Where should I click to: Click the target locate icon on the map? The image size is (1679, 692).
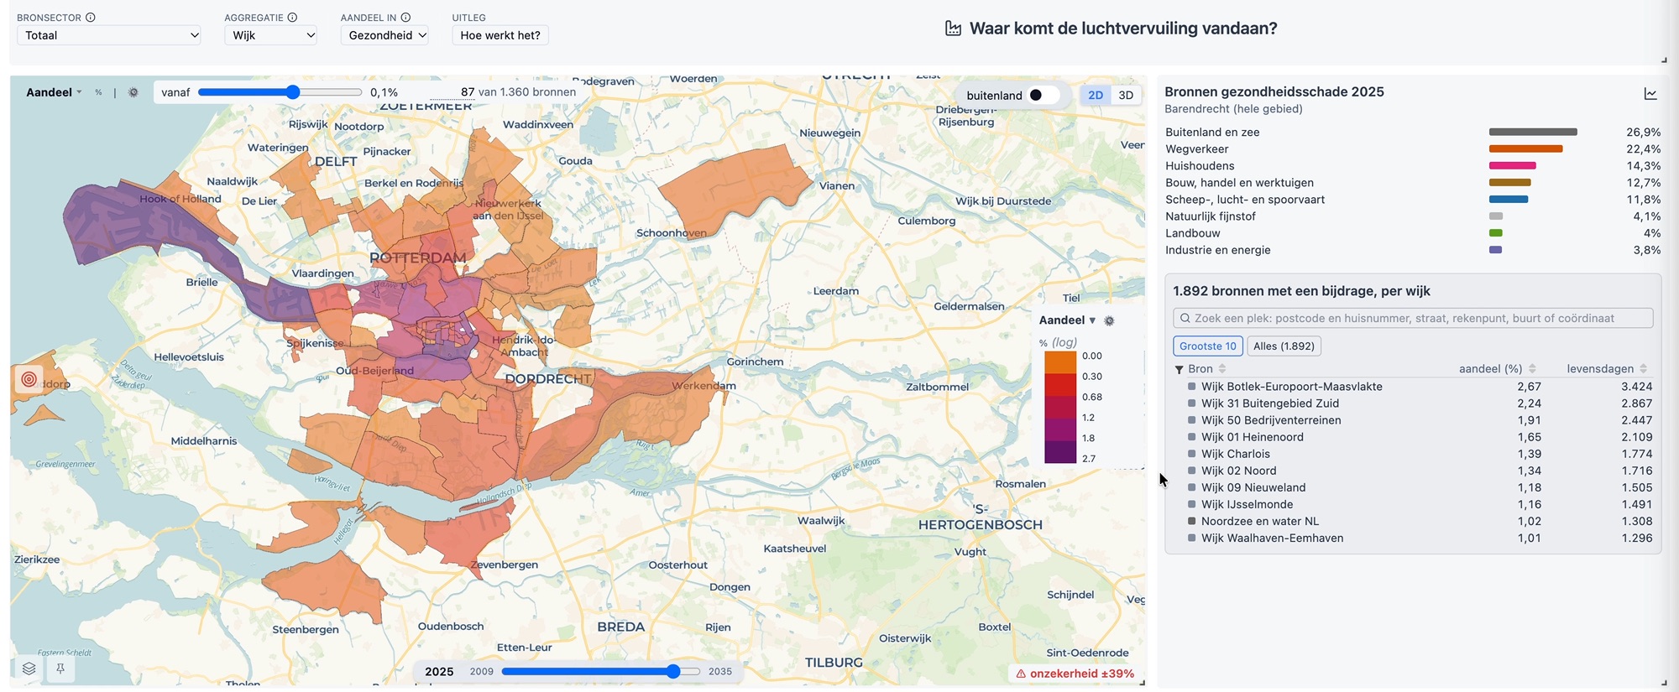click(29, 379)
